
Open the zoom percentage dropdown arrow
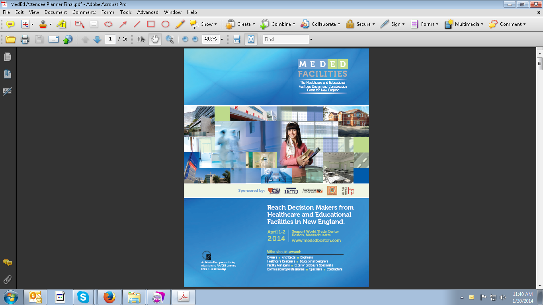click(222, 39)
